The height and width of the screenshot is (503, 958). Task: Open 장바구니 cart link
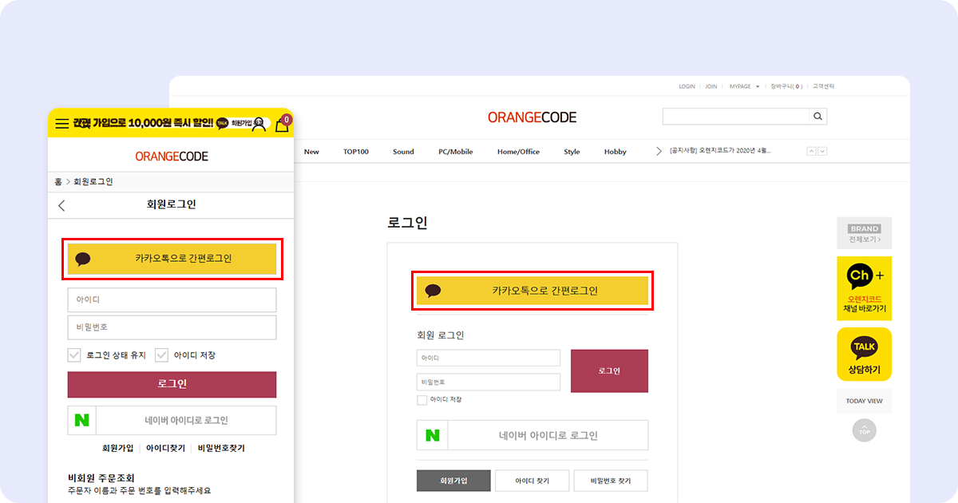coord(786,86)
